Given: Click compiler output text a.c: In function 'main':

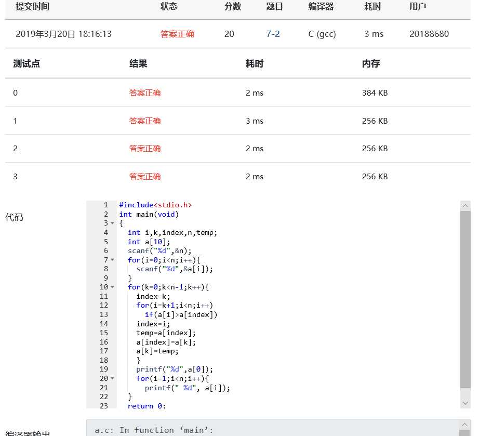Looking at the screenshot, I should click(154, 430).
